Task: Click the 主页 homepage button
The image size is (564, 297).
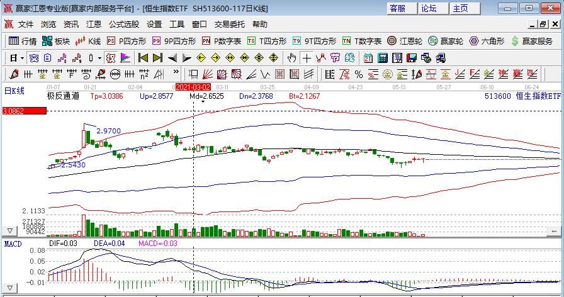Action: click(x=465, y=8)
